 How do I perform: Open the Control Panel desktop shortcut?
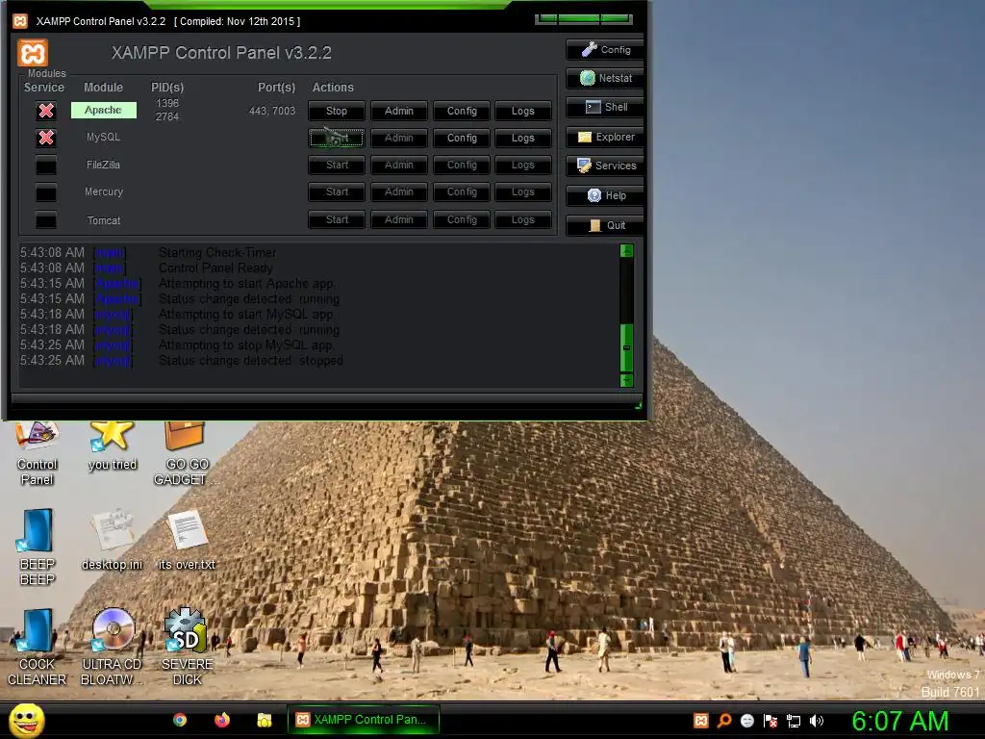click(38, 454)
